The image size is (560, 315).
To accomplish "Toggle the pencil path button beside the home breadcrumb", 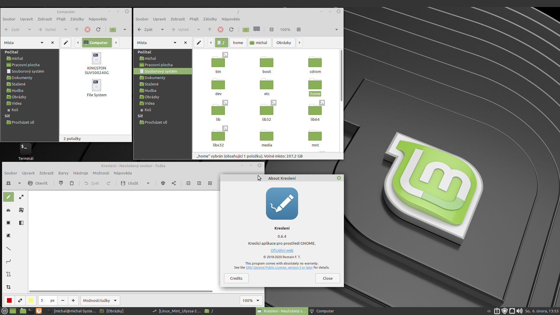I will (199, 43).
